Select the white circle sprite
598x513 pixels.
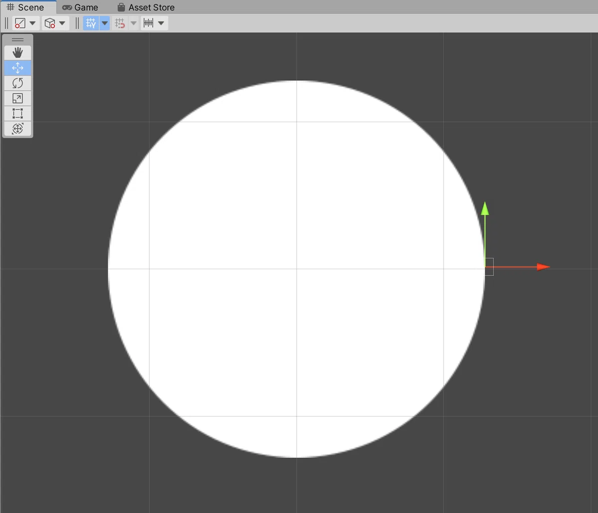coord(297,269)
